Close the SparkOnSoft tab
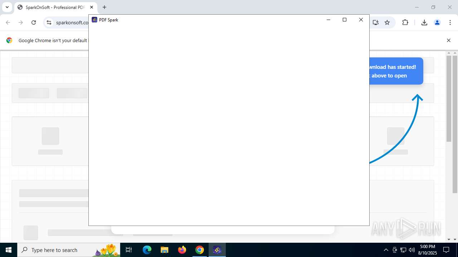 coord(92,7)
